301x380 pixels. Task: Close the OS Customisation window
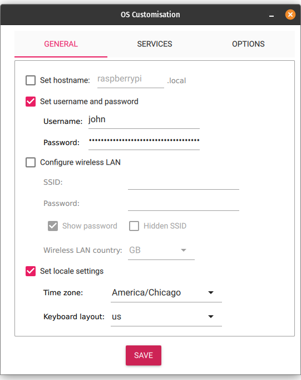pyautogui.click(x=290, y=15)
